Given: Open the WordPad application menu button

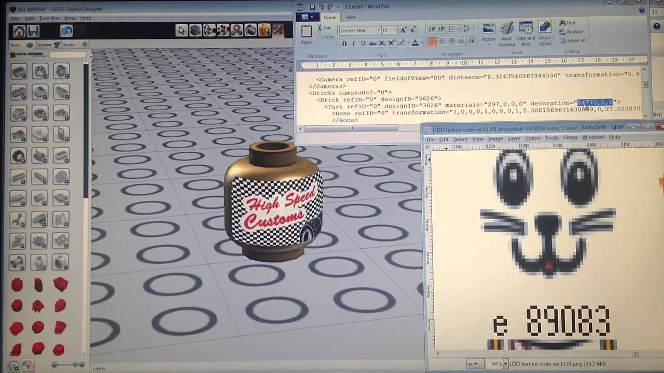Looking at the screenshot, I should point(308,17).
